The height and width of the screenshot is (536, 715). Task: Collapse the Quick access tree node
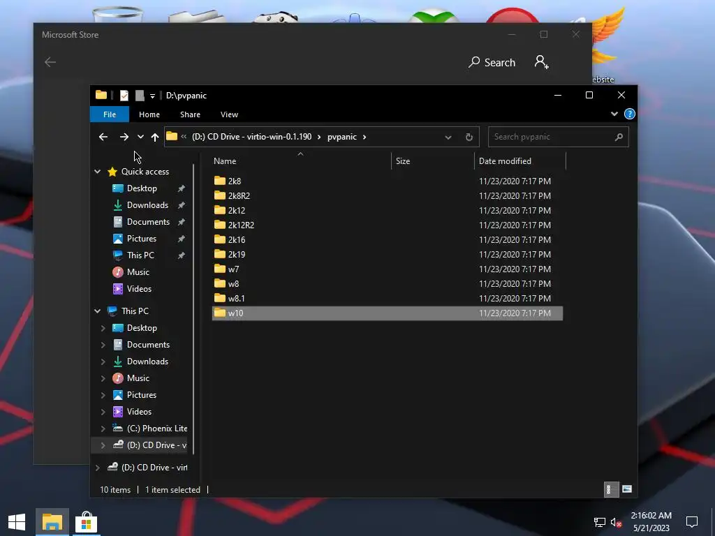(x=98, y=172)
